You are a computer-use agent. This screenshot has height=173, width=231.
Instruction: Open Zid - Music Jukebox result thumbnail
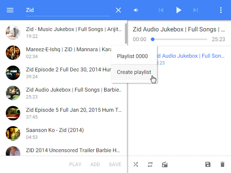(13, 33)
